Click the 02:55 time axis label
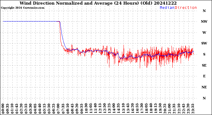The height and width of the screenshot is (115, 212). 26,109
